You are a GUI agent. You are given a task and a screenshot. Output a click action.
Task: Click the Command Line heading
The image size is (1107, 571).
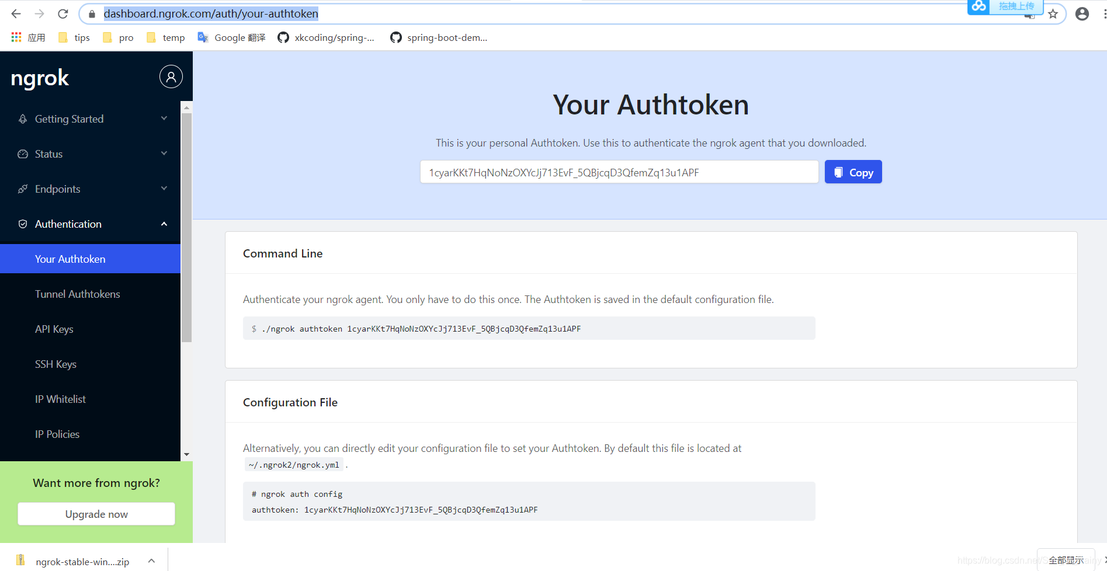283,253
